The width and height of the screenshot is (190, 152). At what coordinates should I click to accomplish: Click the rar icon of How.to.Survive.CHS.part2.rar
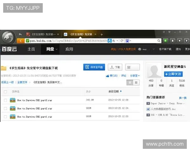pos(13,108)
